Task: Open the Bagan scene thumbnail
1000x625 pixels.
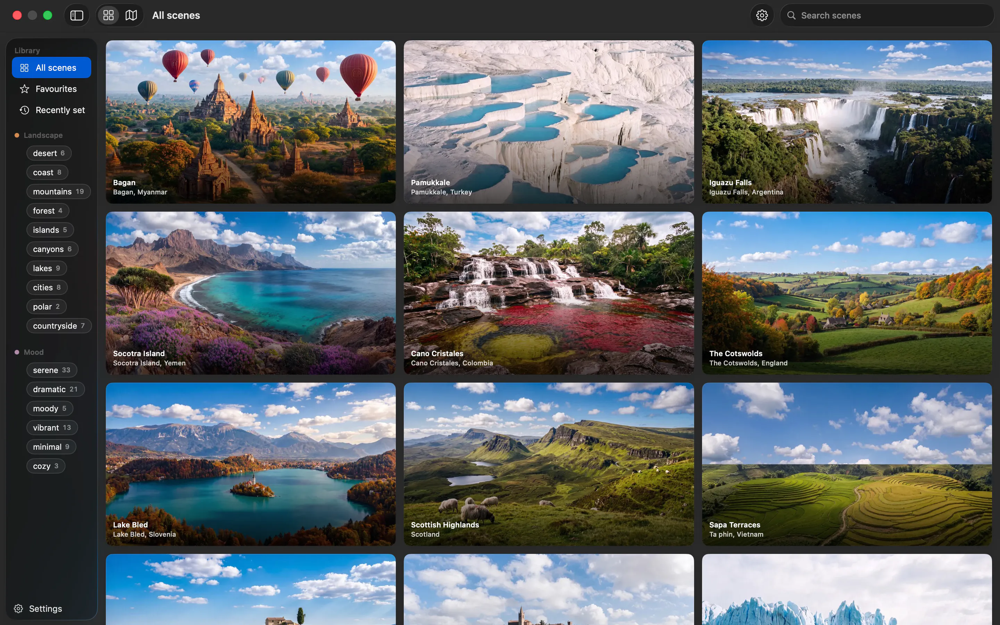Action: coord(250,122)
